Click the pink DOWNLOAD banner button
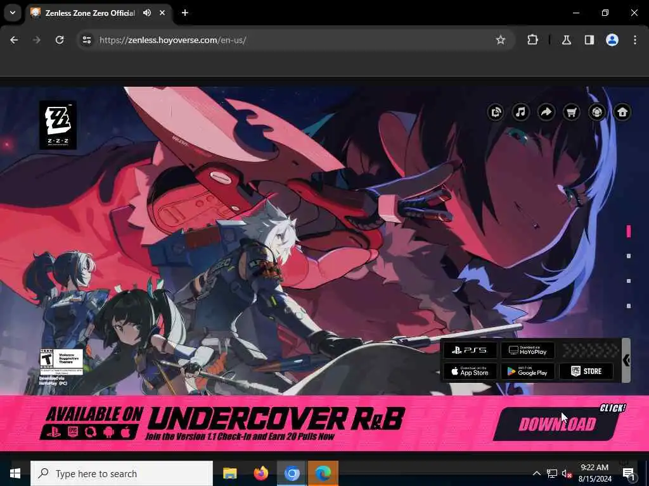Screen dimensions: 649x486 557,423
